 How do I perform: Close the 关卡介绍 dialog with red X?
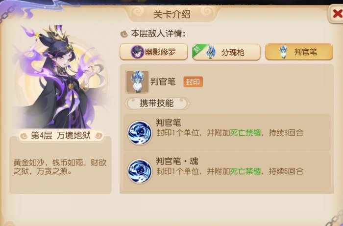pos(336,14)
